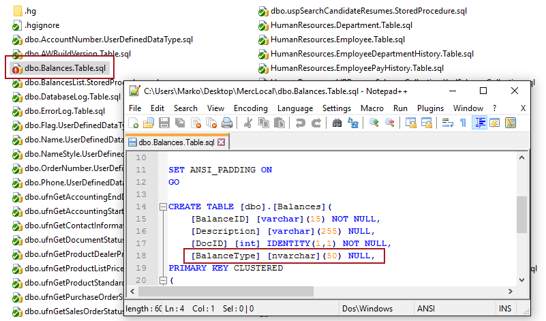Click the New file icon in Notepad++
The image size is (546, 321).
[134, 123]
